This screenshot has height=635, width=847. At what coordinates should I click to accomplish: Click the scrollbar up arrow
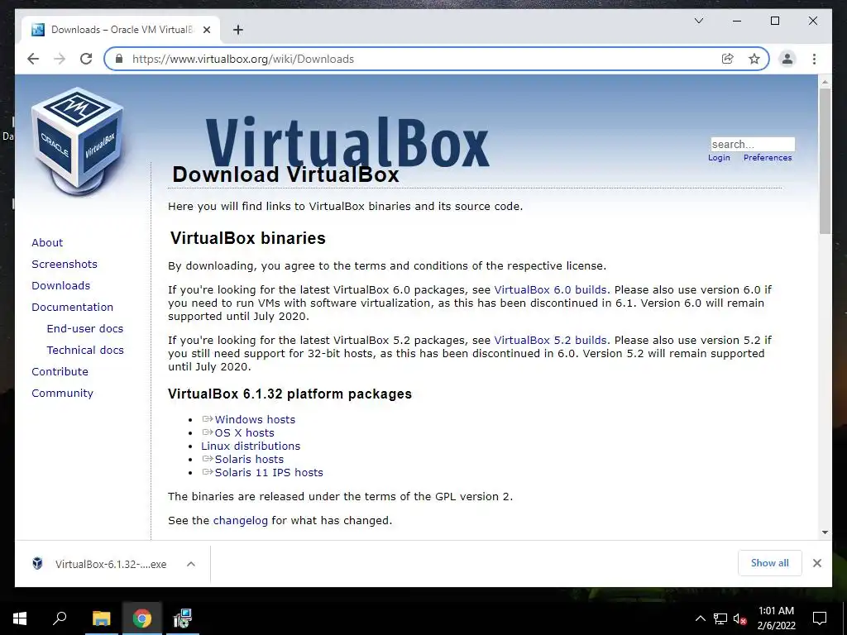[825, 82]
